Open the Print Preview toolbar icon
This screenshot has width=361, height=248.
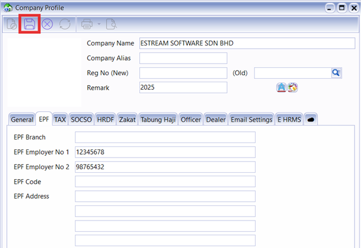tap(111, 25)
